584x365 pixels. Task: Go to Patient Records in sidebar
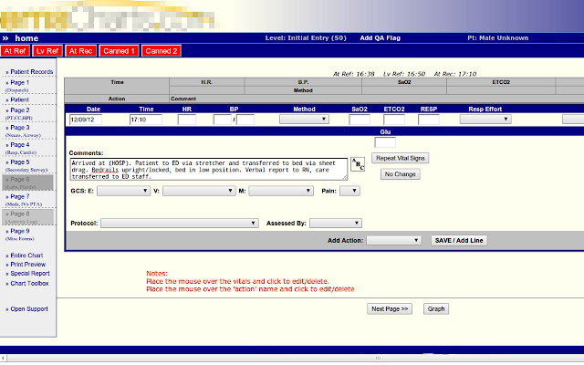point(30,71)
